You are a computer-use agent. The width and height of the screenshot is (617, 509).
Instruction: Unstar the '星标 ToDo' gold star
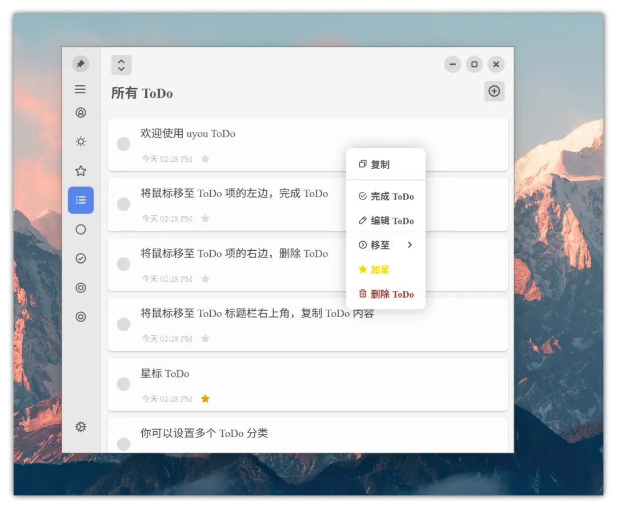pos(205,399)
